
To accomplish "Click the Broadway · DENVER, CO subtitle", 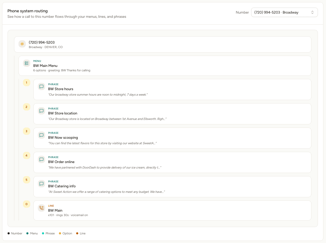I will pyautogui.click(x=46, y=47).
